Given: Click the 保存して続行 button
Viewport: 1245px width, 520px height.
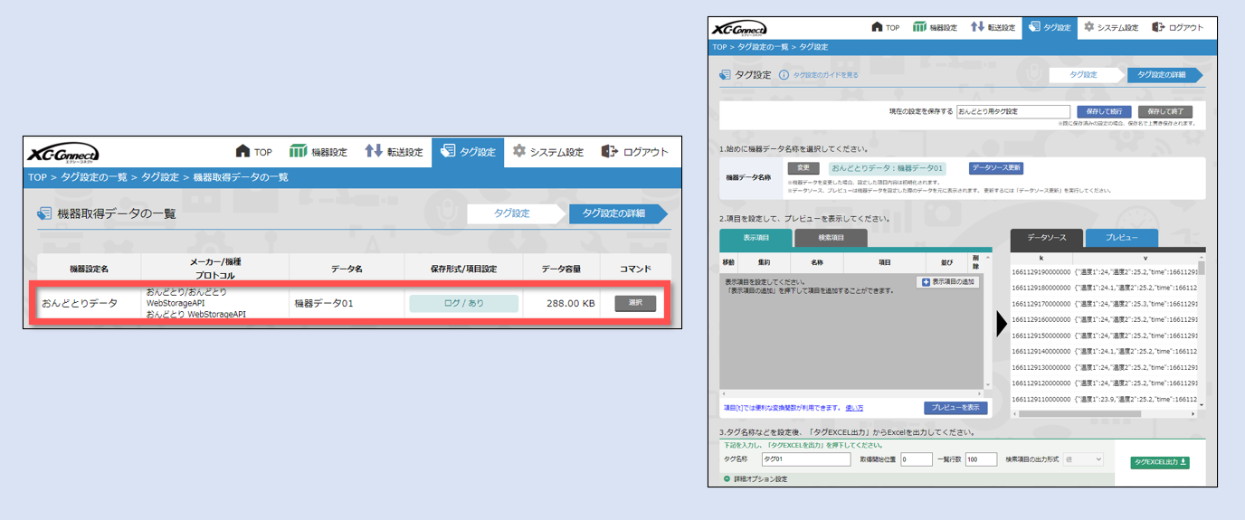Looking at the screenshot, I should (x=1103, y=111).
